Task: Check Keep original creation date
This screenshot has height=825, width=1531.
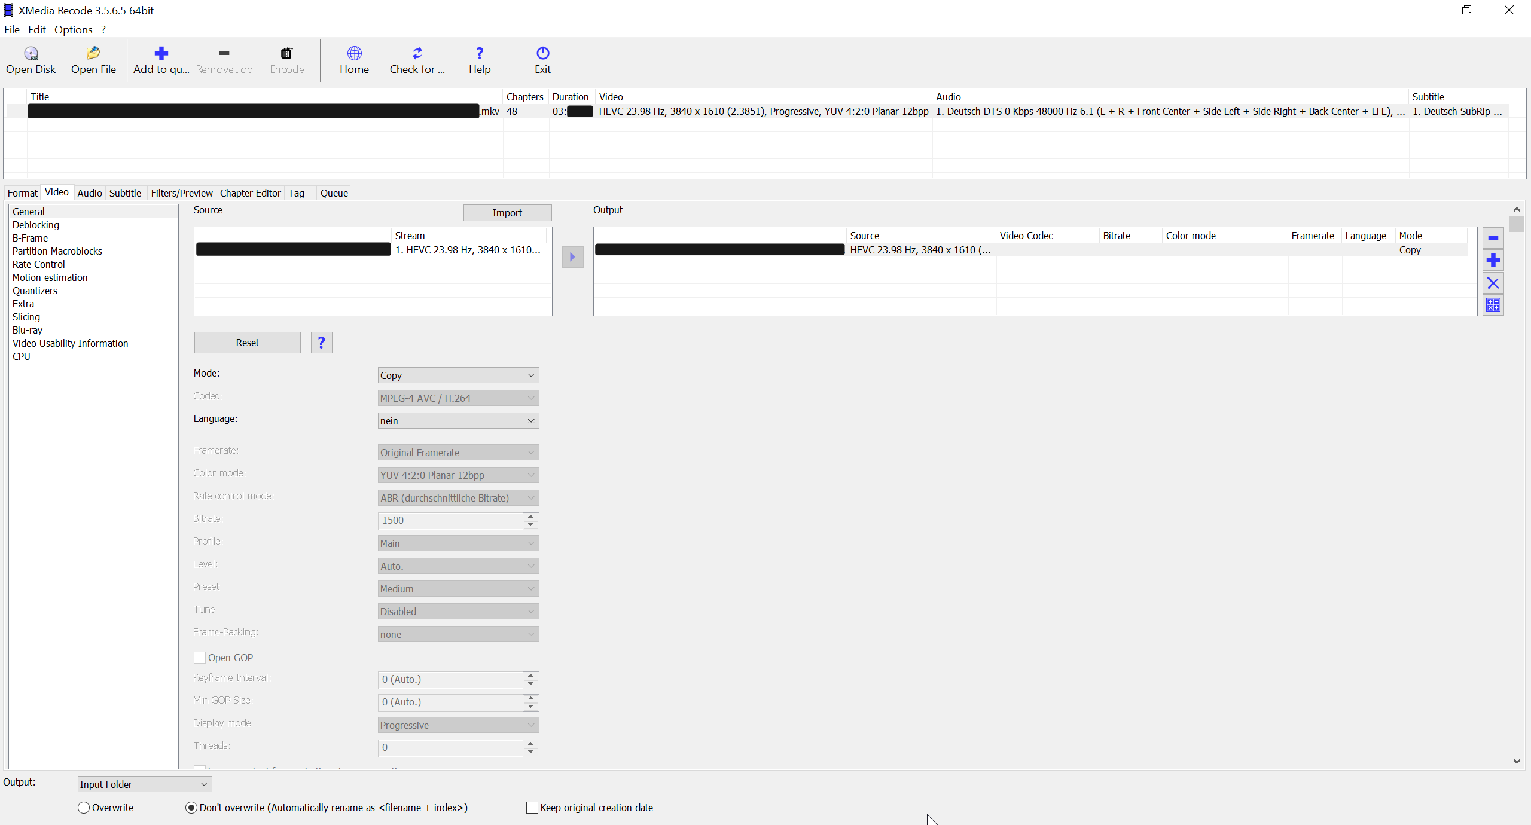Action: pyautogui.click(x=532, y=808)
